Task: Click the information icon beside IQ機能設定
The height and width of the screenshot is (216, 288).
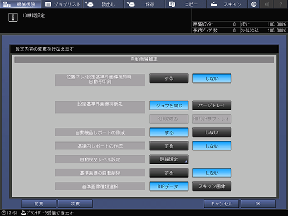Action: (x=13, y=17)
